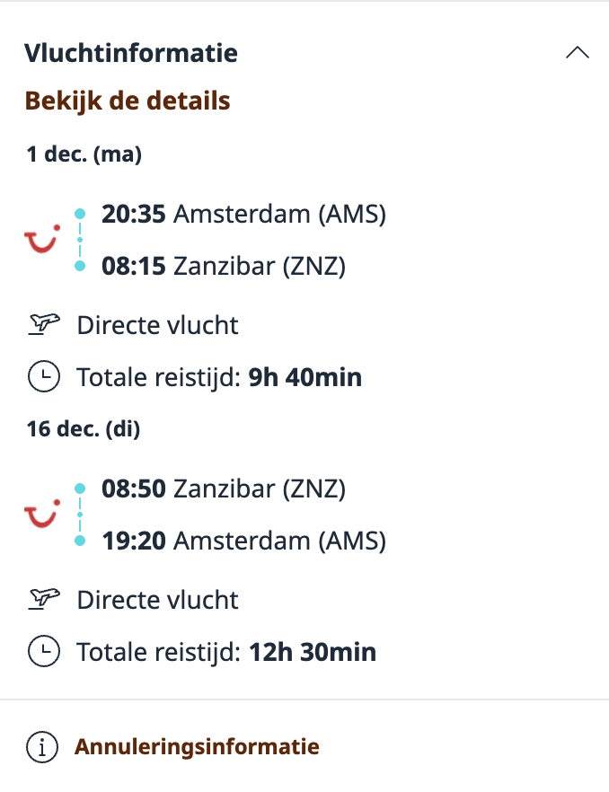Click the dotted flight route line
The height and width of the screenshot is (792, 609).
[x=79, y=238]
